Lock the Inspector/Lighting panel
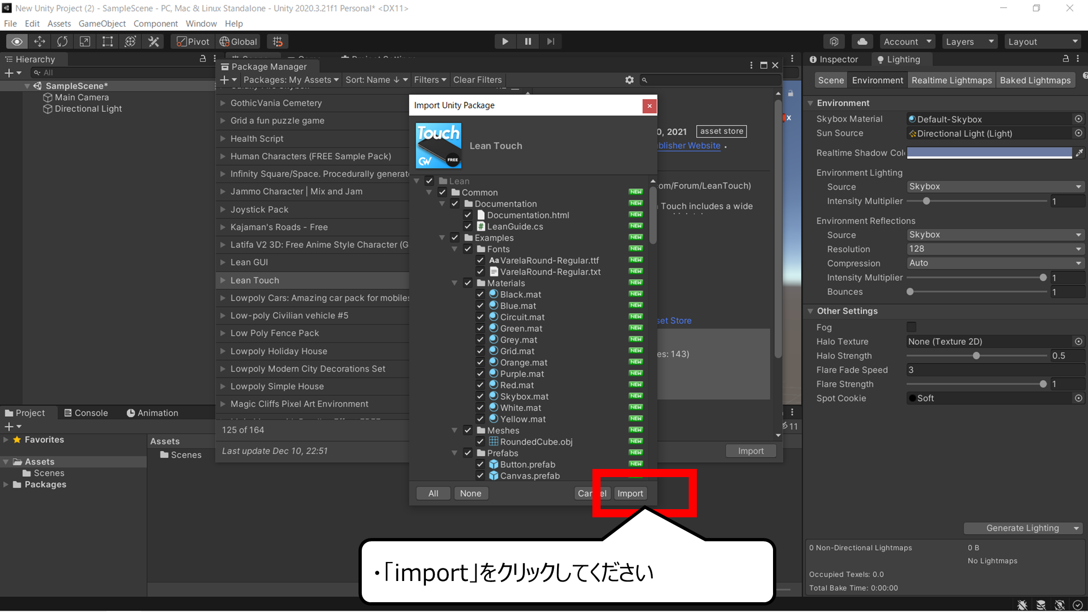This screenshot has width=1088, height=612. tap(1066, 59)
